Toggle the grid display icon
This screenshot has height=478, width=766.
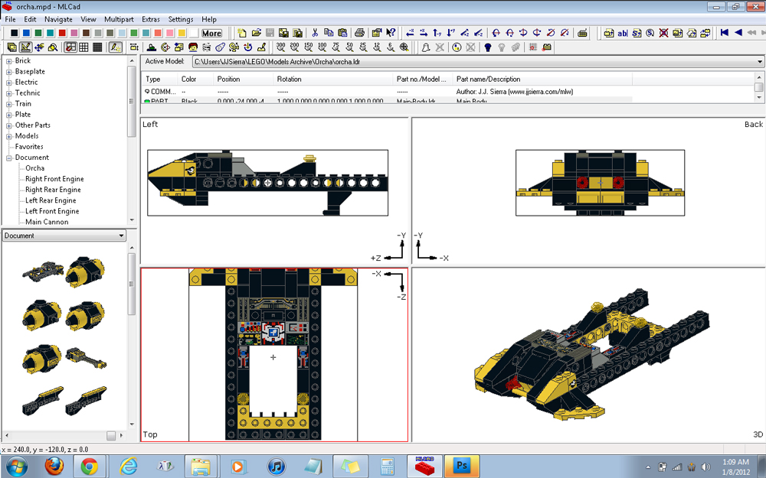532,47
